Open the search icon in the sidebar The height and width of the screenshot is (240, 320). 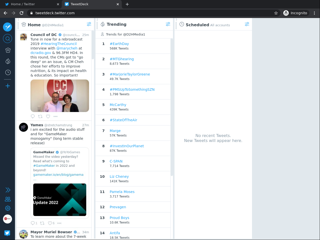pyautogui.click(x=7, y=38)
